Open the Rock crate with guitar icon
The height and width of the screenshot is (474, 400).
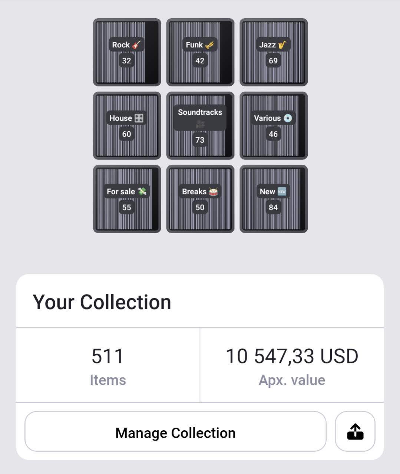pos(127,52)
